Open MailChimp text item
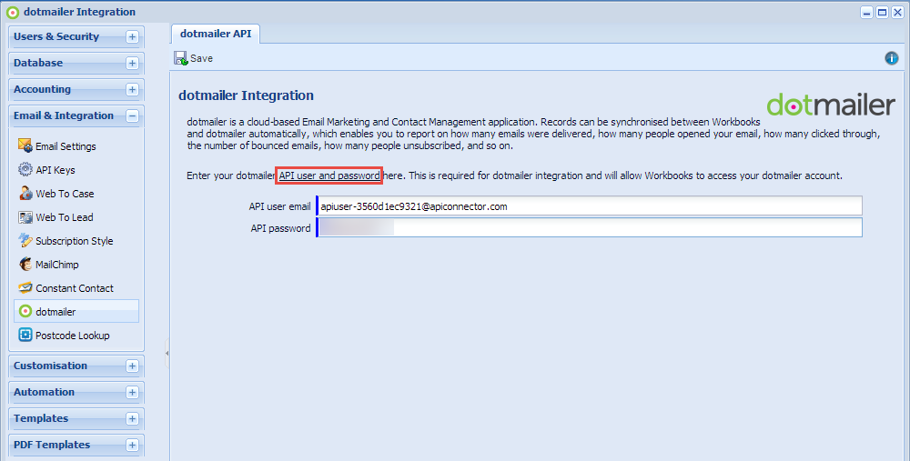This screenshot has width=910, height=461. (56, 265)
